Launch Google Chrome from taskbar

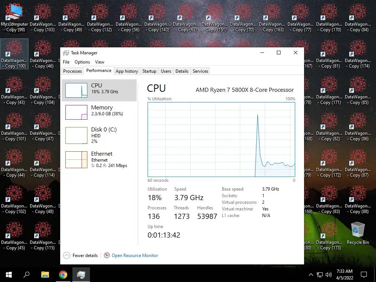point(63,275)
